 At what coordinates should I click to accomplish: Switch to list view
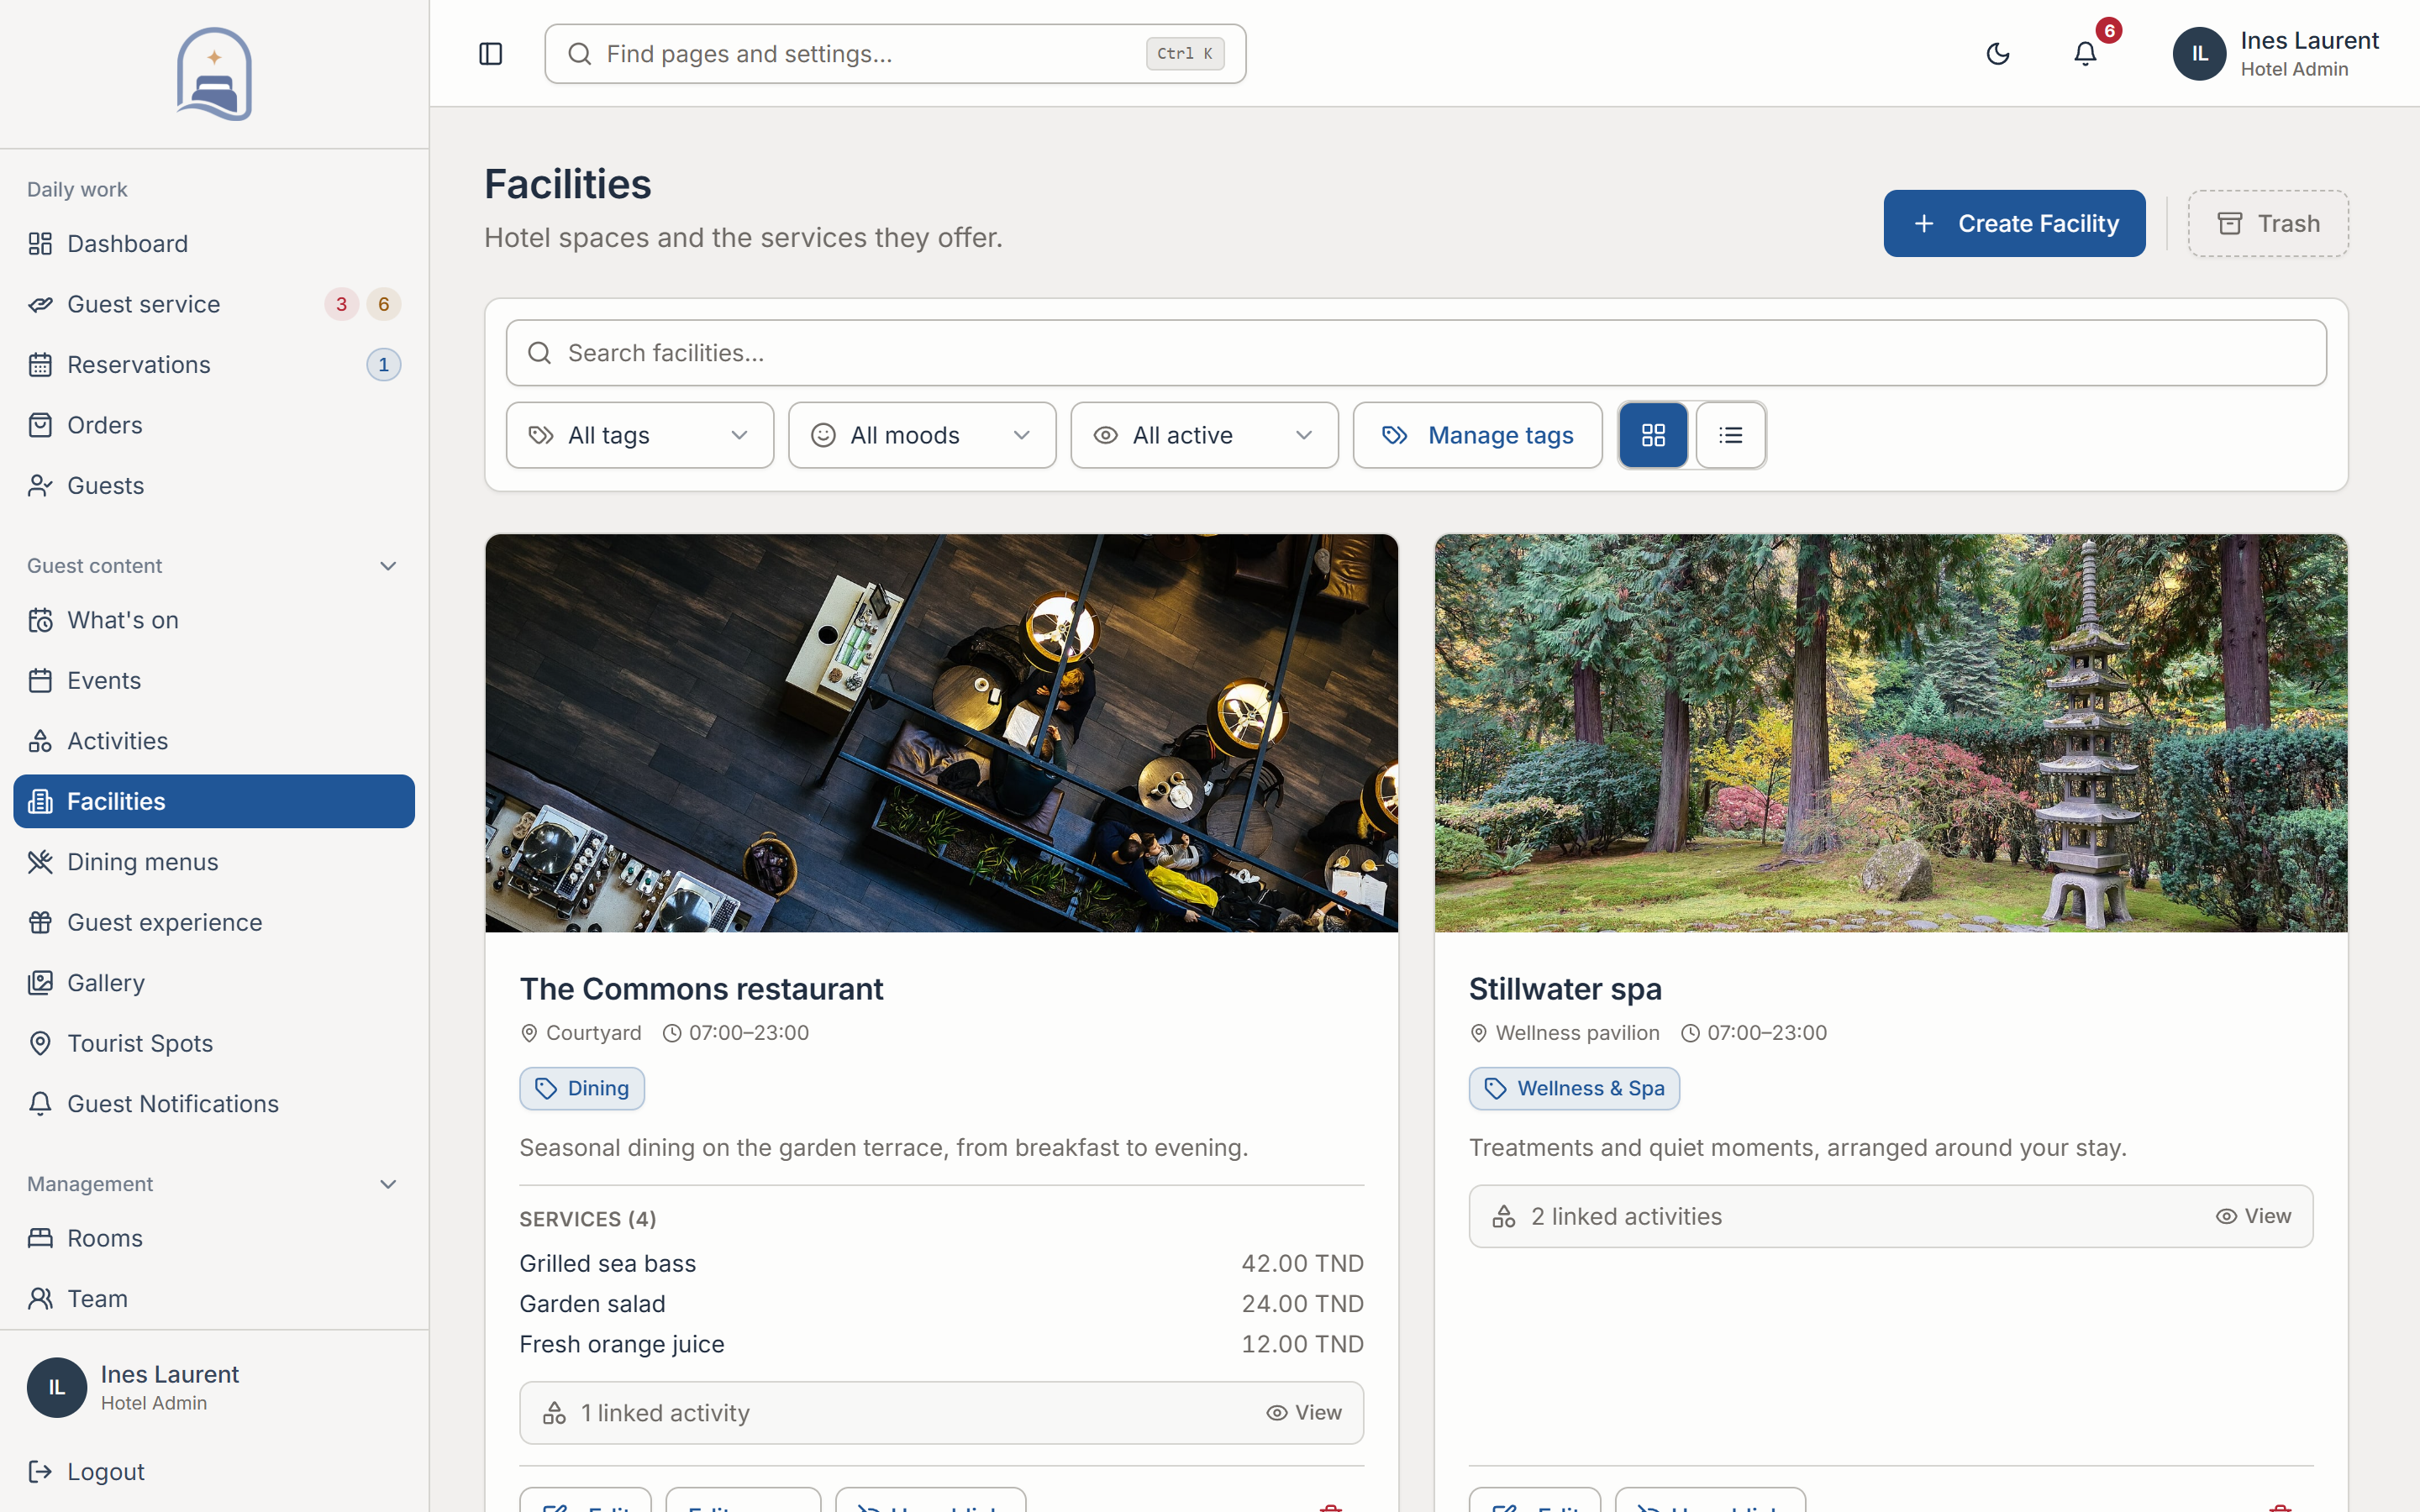1731,435
